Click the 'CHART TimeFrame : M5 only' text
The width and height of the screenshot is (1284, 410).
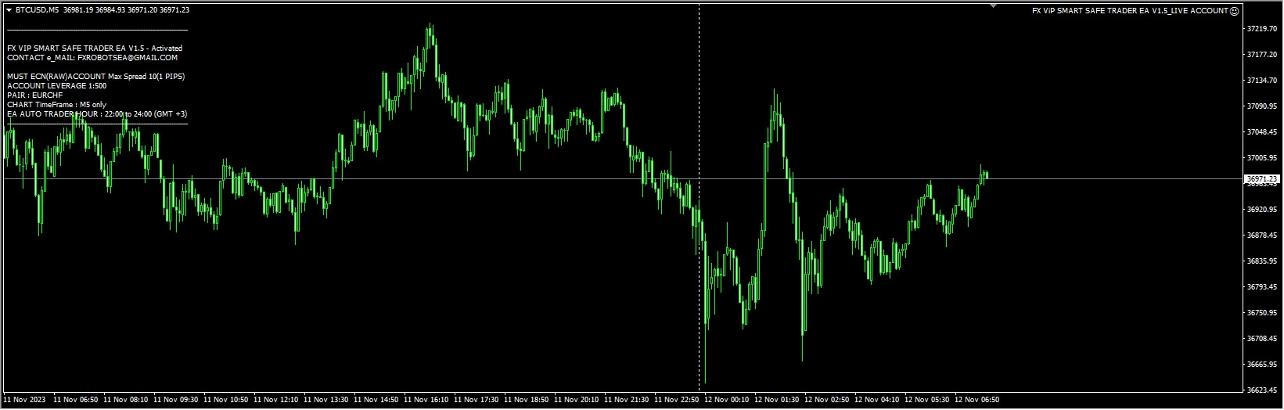[56, 105]
